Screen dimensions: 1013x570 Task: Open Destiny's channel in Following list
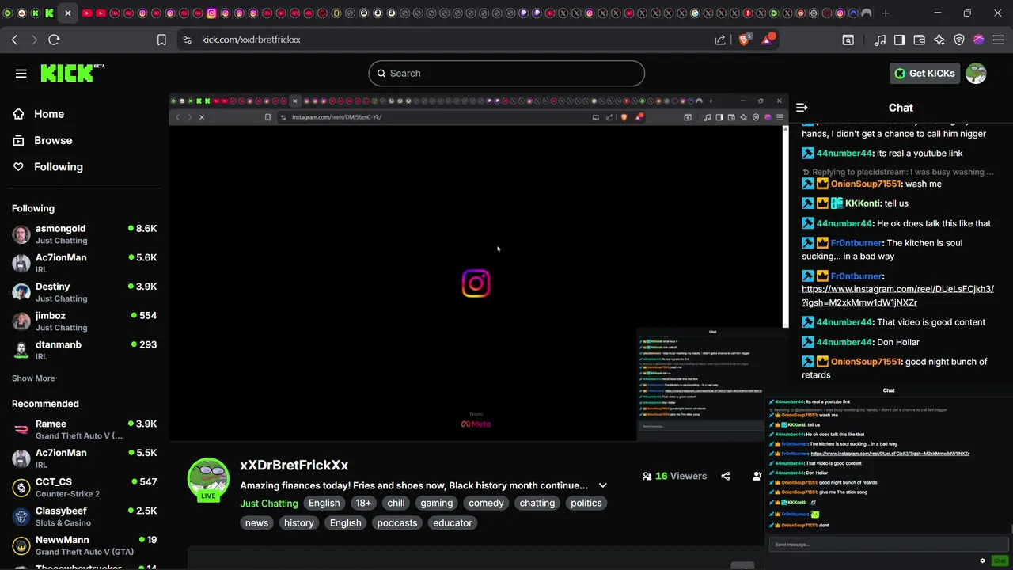tap(85, 292)
